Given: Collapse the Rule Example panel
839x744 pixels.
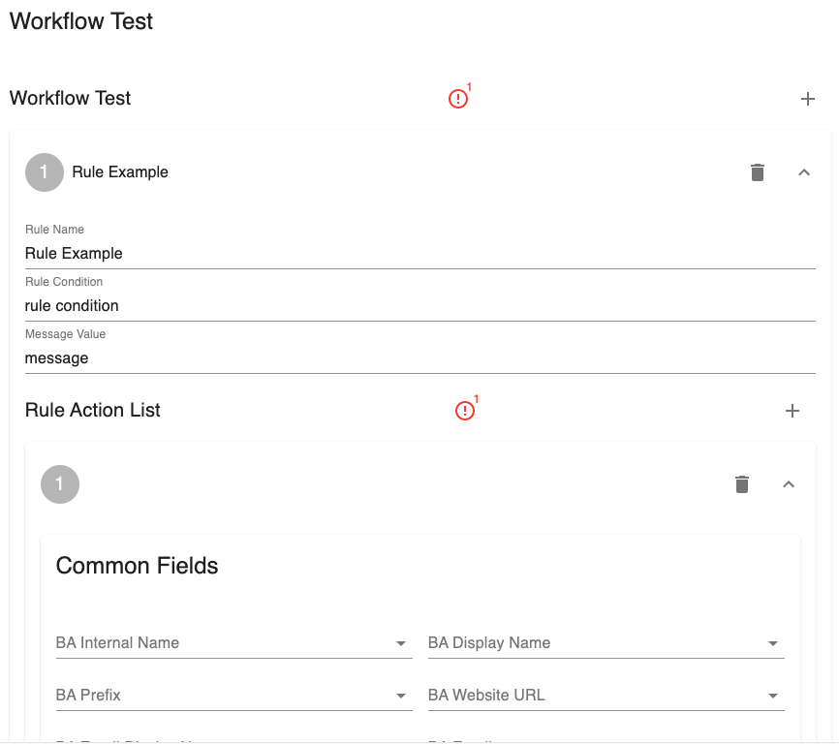Looking at the screenshot, I should click(x=803, y=172).
